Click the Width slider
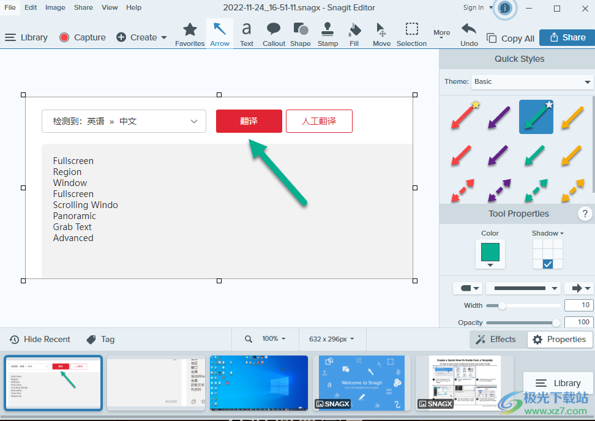The image size is (595, 421). coord(523,305)
